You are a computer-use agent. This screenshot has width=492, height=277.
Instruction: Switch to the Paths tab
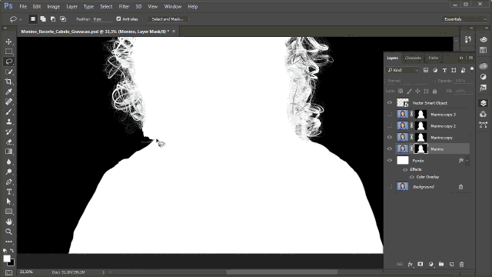coord(434,58)
